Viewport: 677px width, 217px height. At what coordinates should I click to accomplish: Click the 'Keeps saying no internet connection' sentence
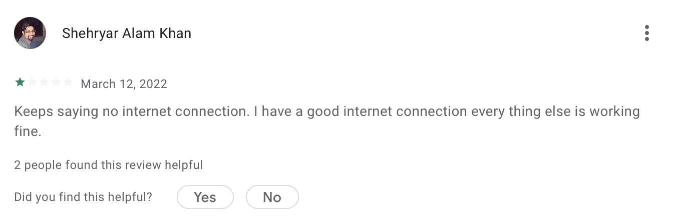131,111
